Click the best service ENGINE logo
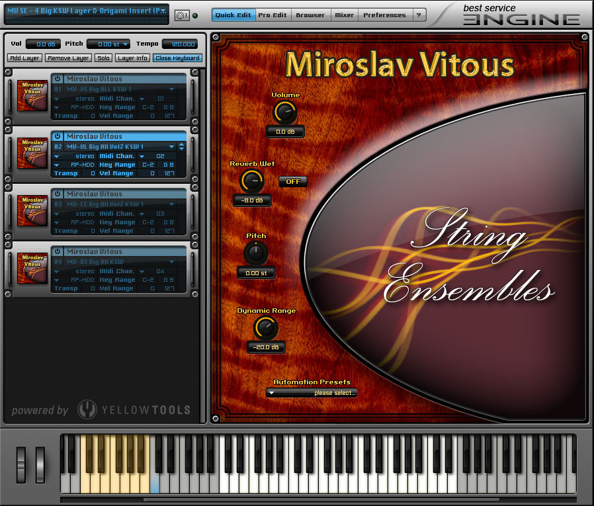 coord(521,15)
